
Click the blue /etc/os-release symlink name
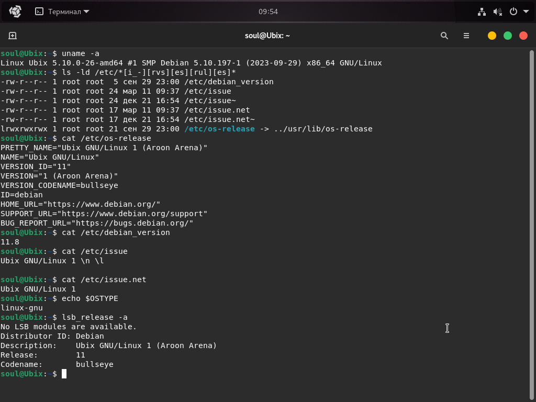pyautogui.click(x=219, y=129)
